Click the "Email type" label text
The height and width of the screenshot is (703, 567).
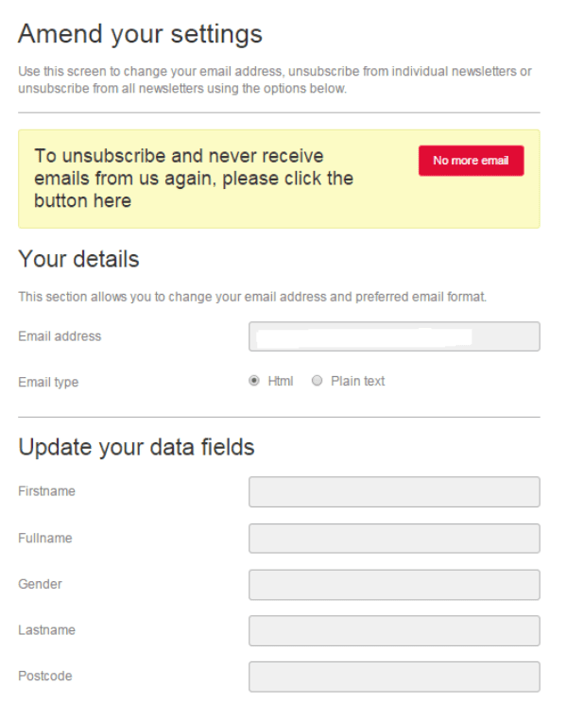(48, 383)
